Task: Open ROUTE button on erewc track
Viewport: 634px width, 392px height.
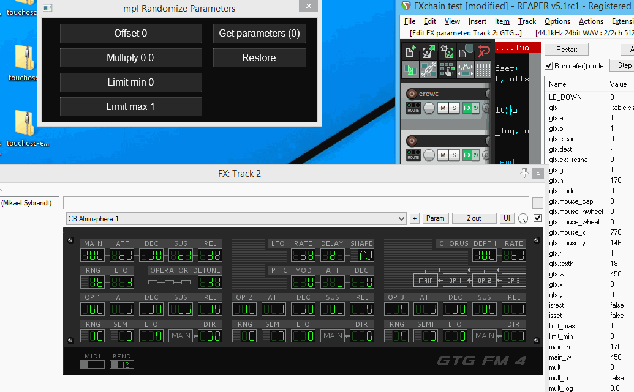Action: pos(413,108)
